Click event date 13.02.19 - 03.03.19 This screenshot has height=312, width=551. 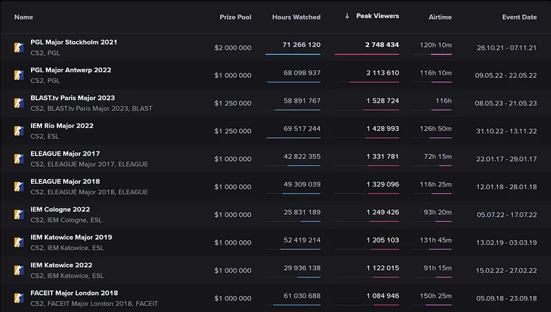click(x=506, y=243)
